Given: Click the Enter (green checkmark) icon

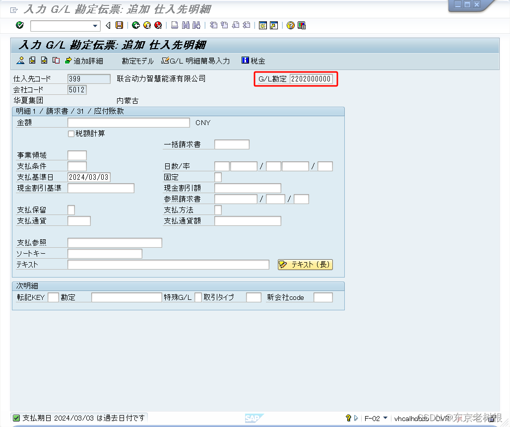Looking at the screenshot, I should pyautogui.click(x=19, y=25).
